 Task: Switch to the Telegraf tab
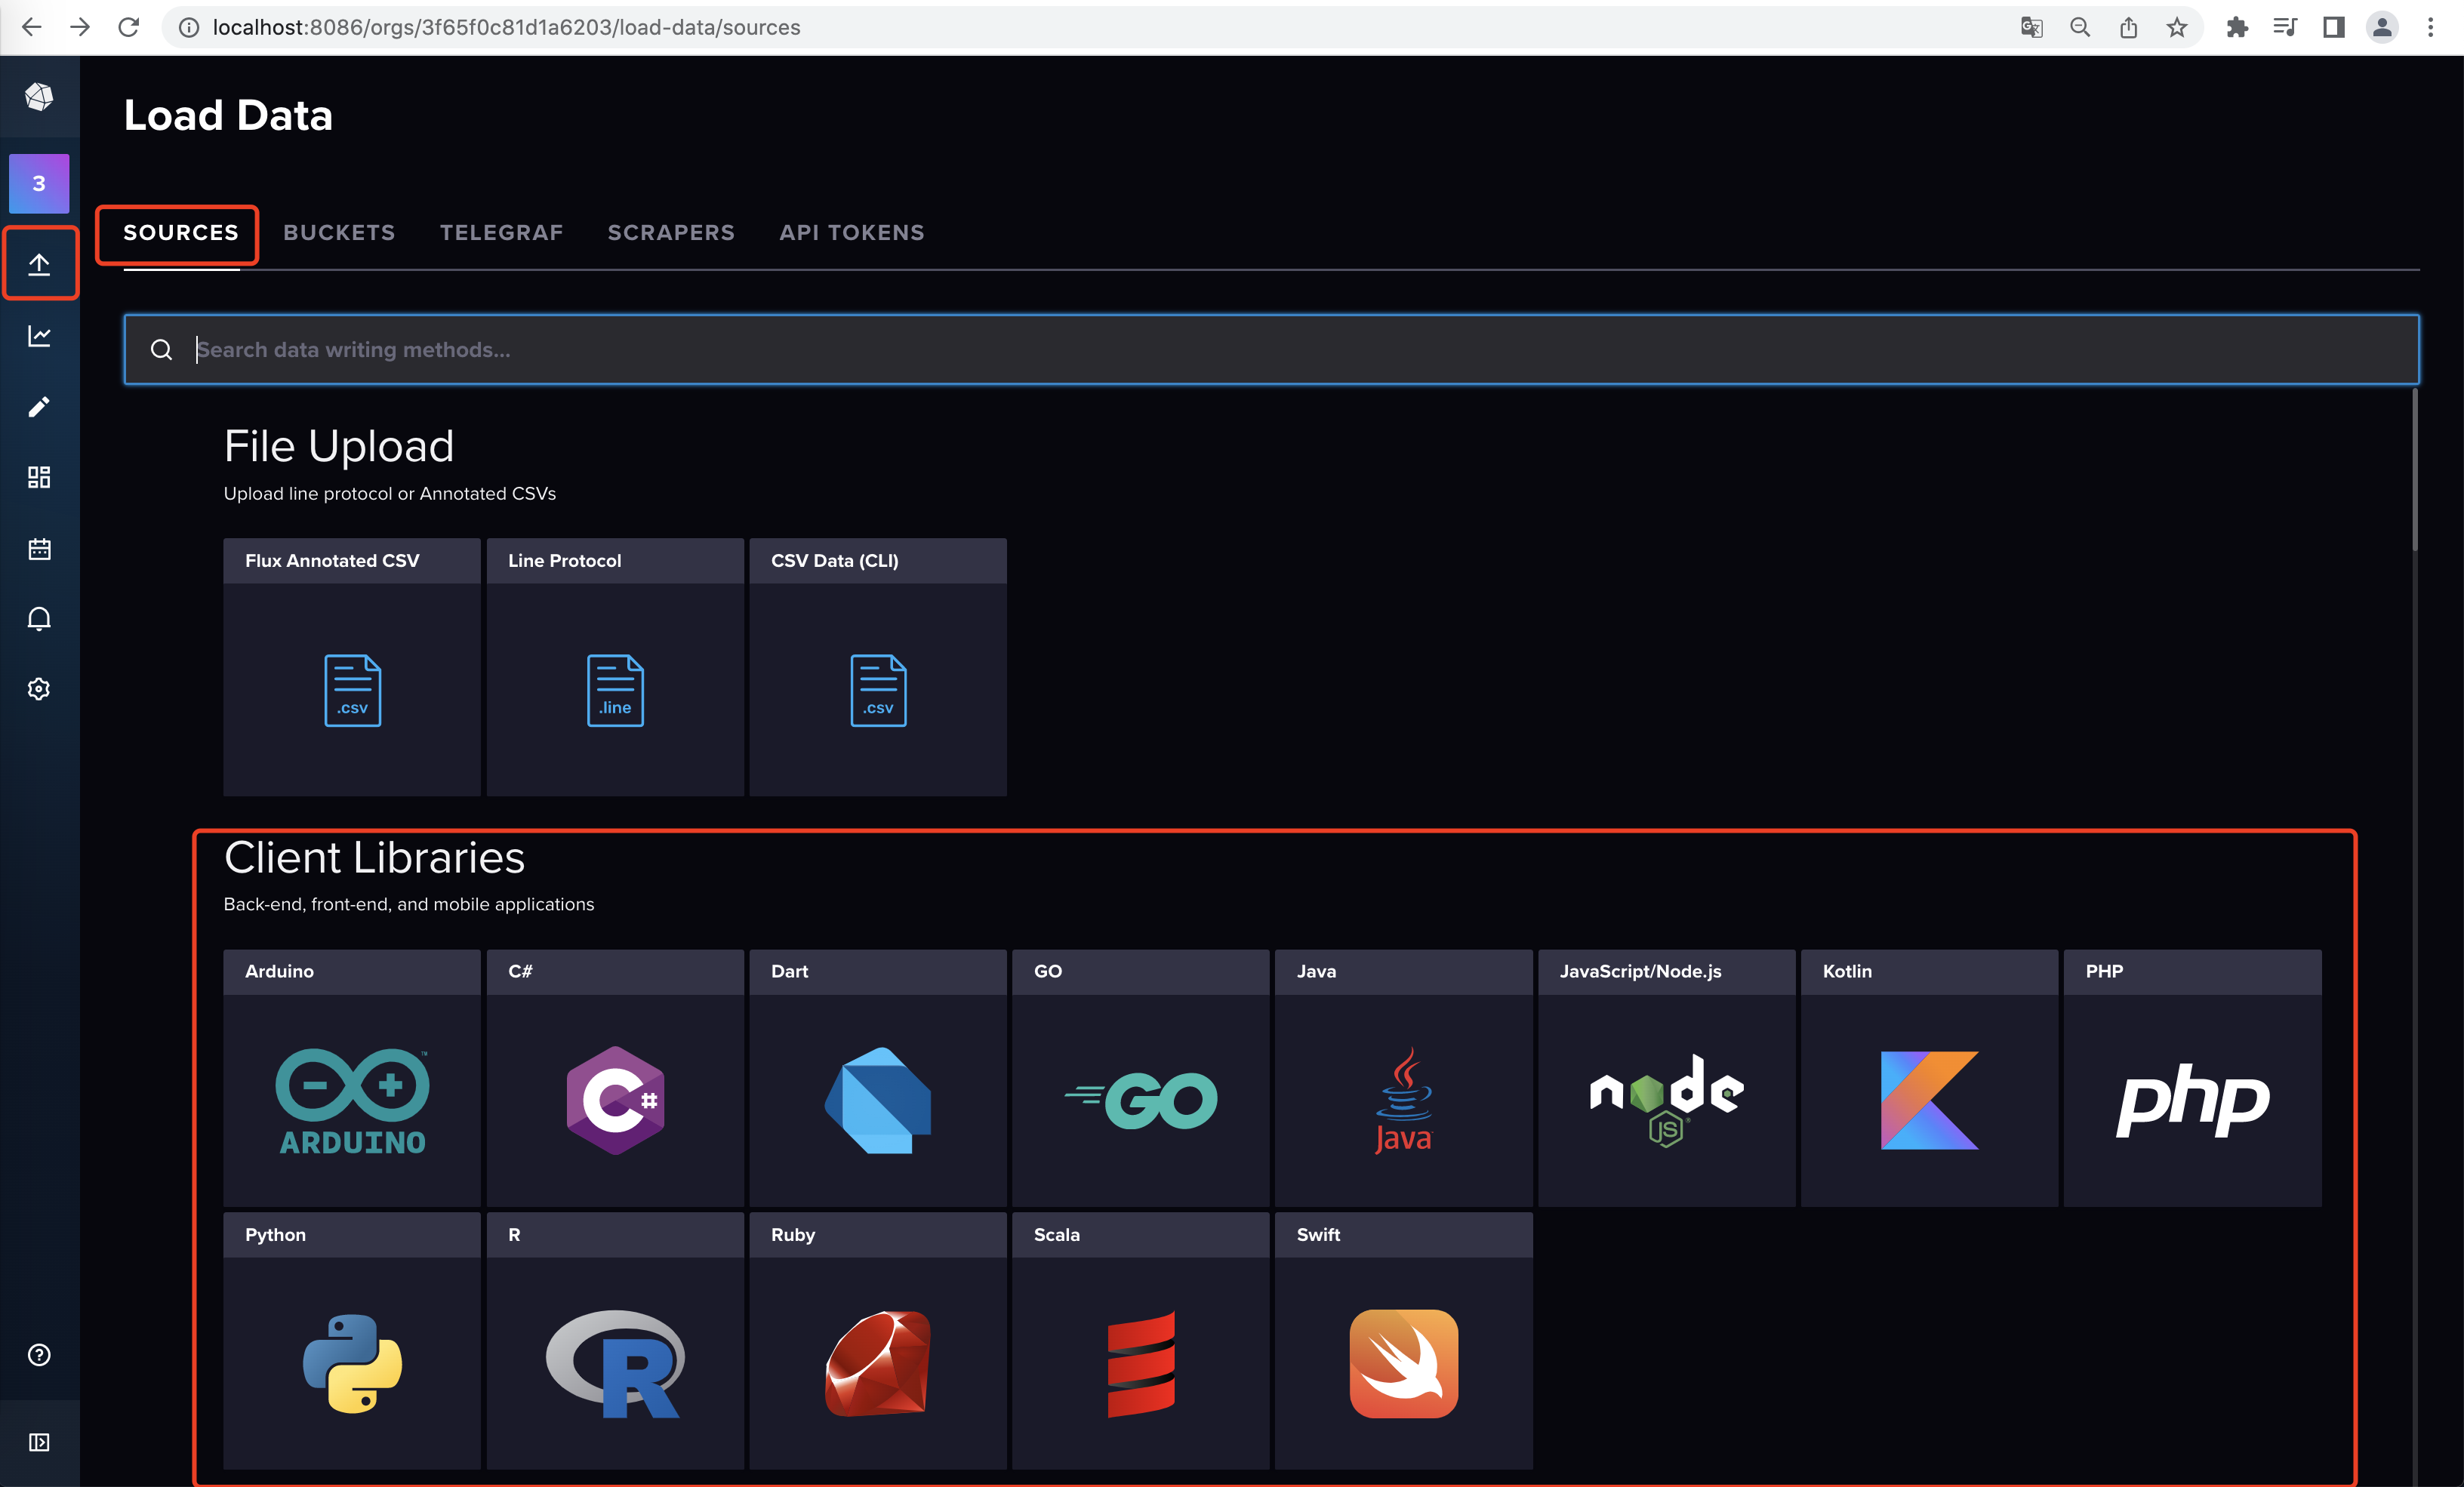(x=502, y=233)
